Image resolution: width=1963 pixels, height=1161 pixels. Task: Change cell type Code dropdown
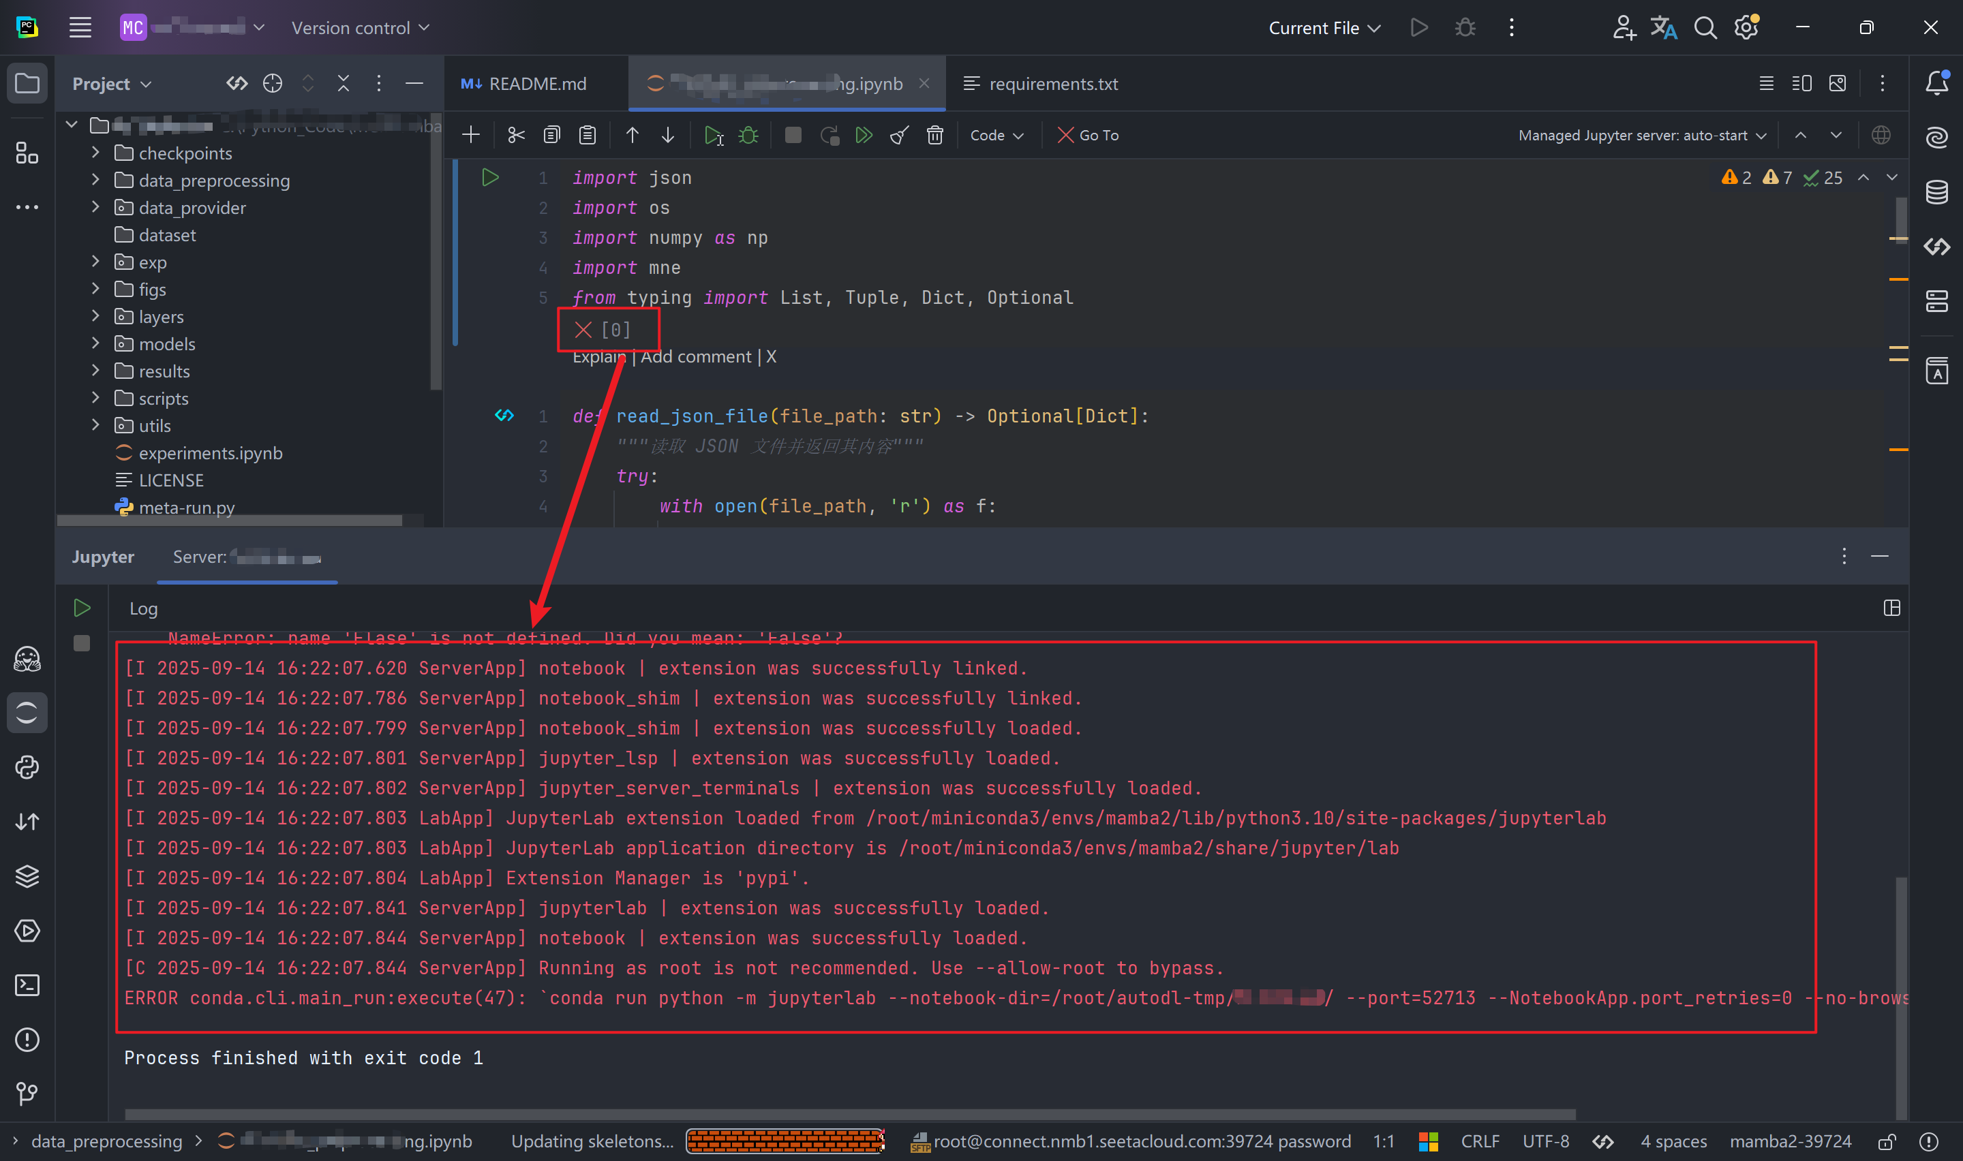point(996,136)
